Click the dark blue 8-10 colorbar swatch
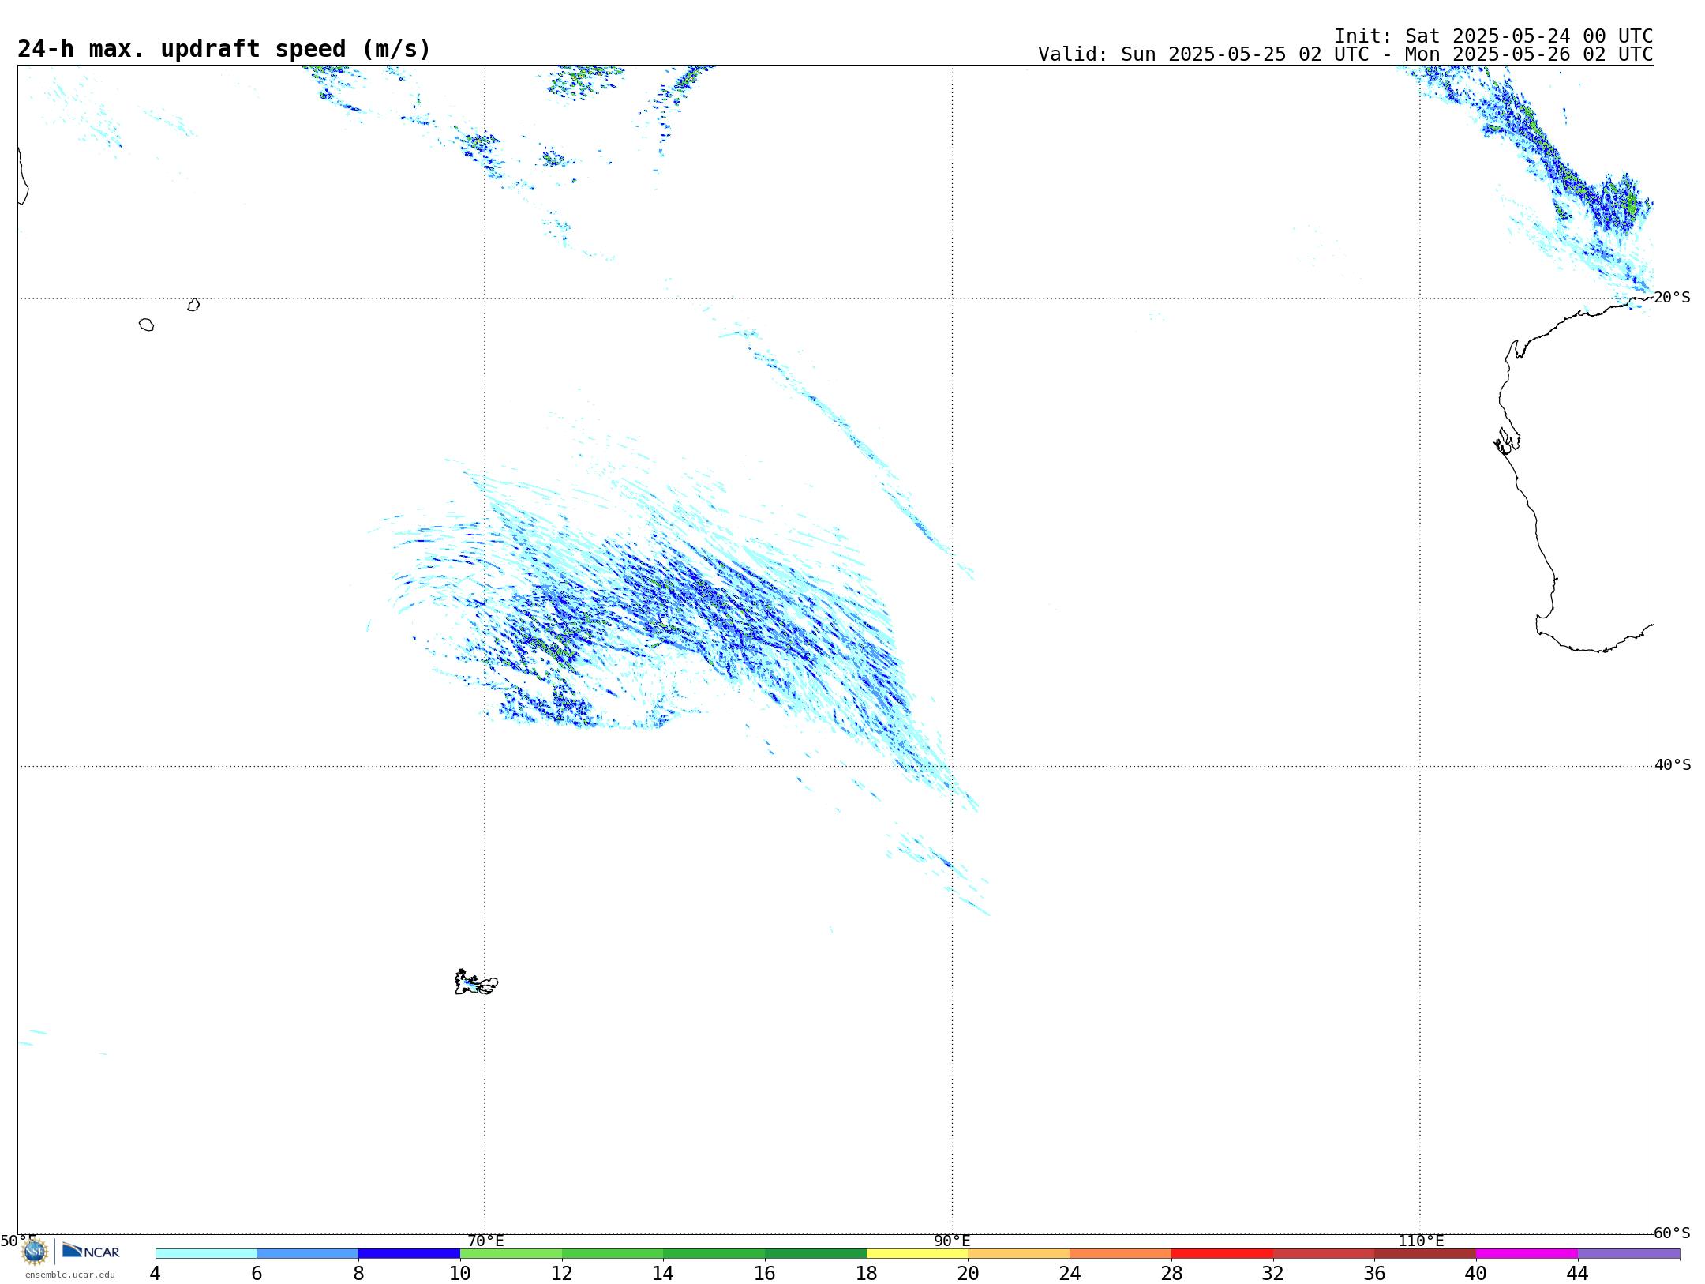The width and height of the screenshot is (1705, 1284). pos(409,1254)
